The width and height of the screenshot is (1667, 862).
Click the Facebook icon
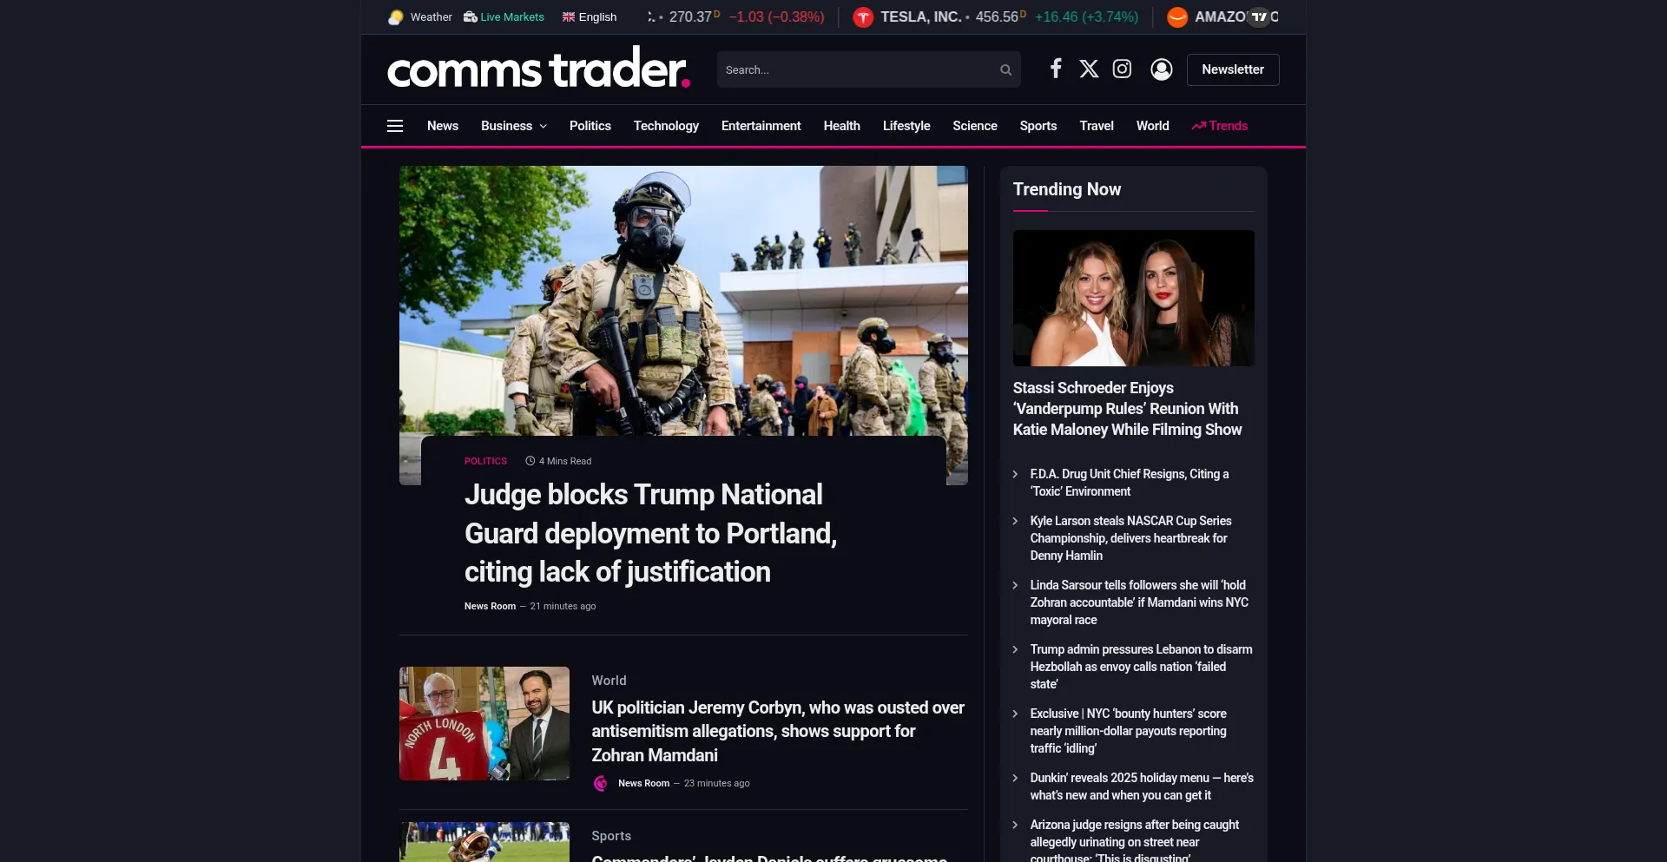(1055, 69)
